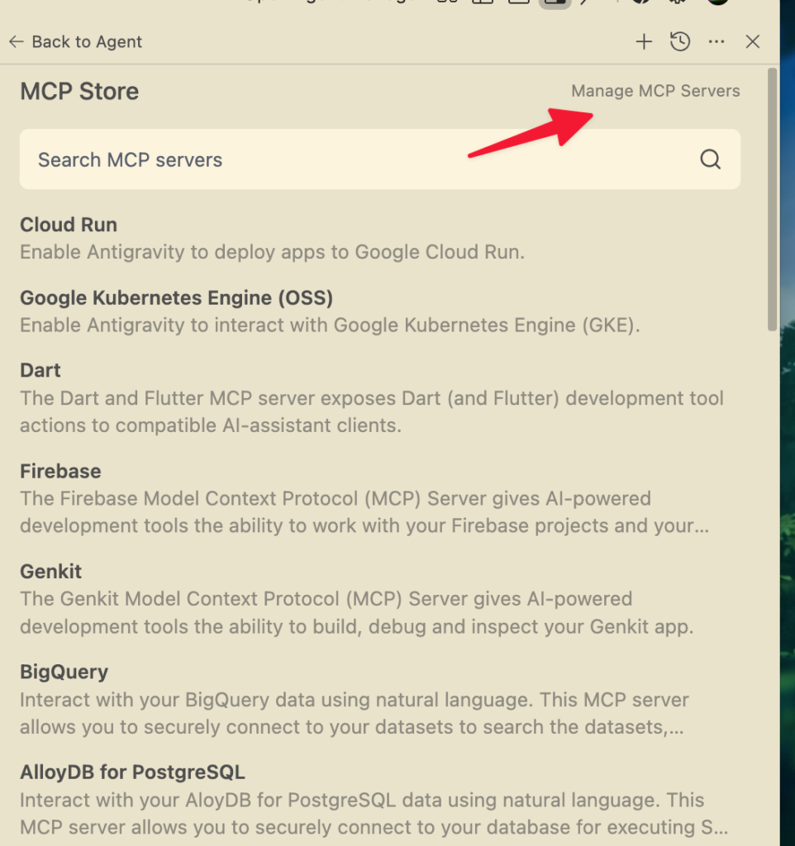The width and height of the screenshot is (795, 846).
Task: Click the back arrow beside Back to Agent
Action: 16,41
